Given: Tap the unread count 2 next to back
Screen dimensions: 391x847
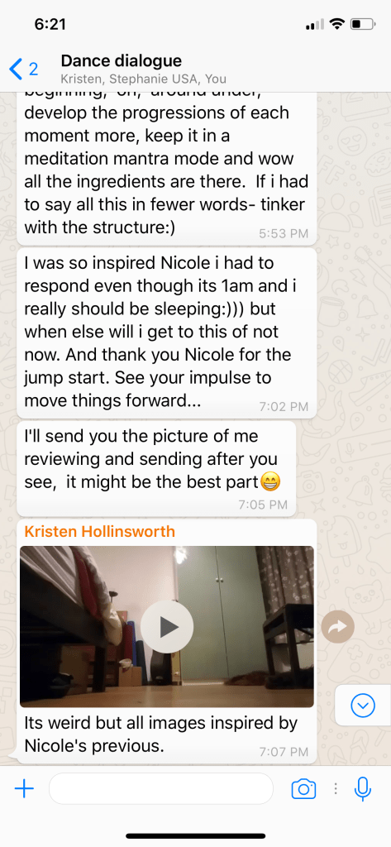Looking at the screenshot, I should pyautogui.click(x=34, y=69).
